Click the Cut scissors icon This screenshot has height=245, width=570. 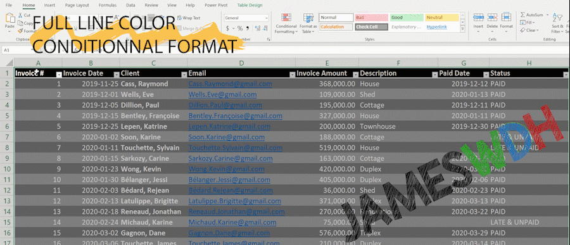click(20, 15)
